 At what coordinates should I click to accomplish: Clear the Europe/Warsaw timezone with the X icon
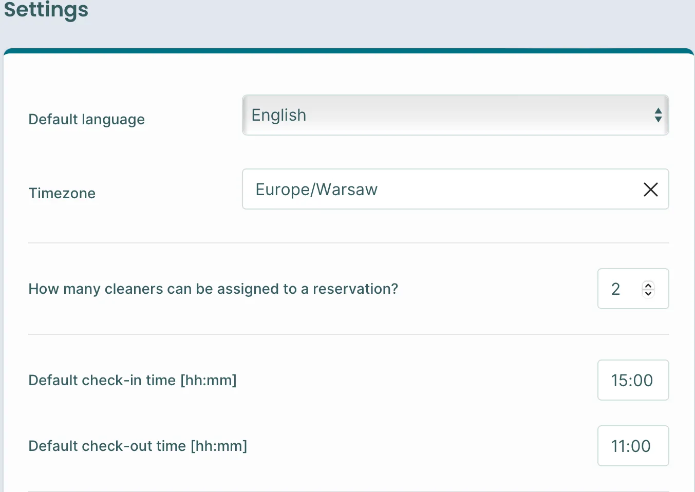(650, 190)
